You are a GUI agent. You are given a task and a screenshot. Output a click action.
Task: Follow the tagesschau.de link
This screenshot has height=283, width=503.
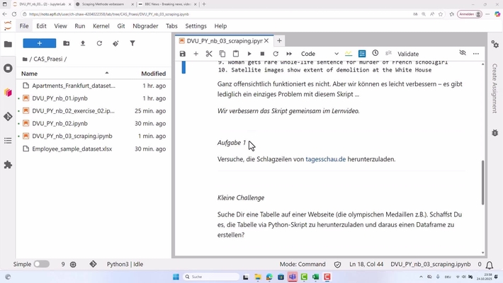click(325, 159)
